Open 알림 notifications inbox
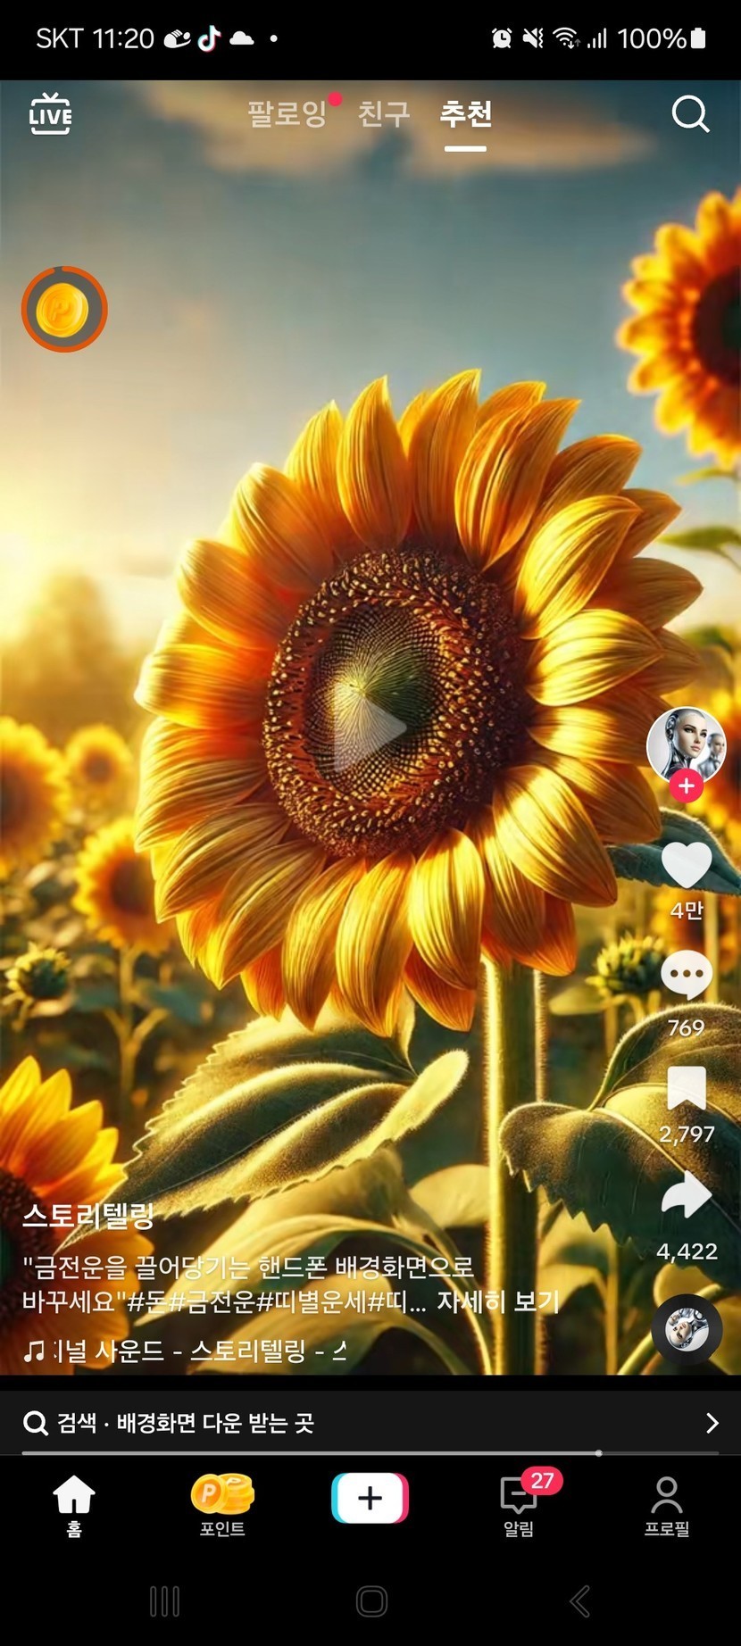741x1646 pixels. (519, 1505)
